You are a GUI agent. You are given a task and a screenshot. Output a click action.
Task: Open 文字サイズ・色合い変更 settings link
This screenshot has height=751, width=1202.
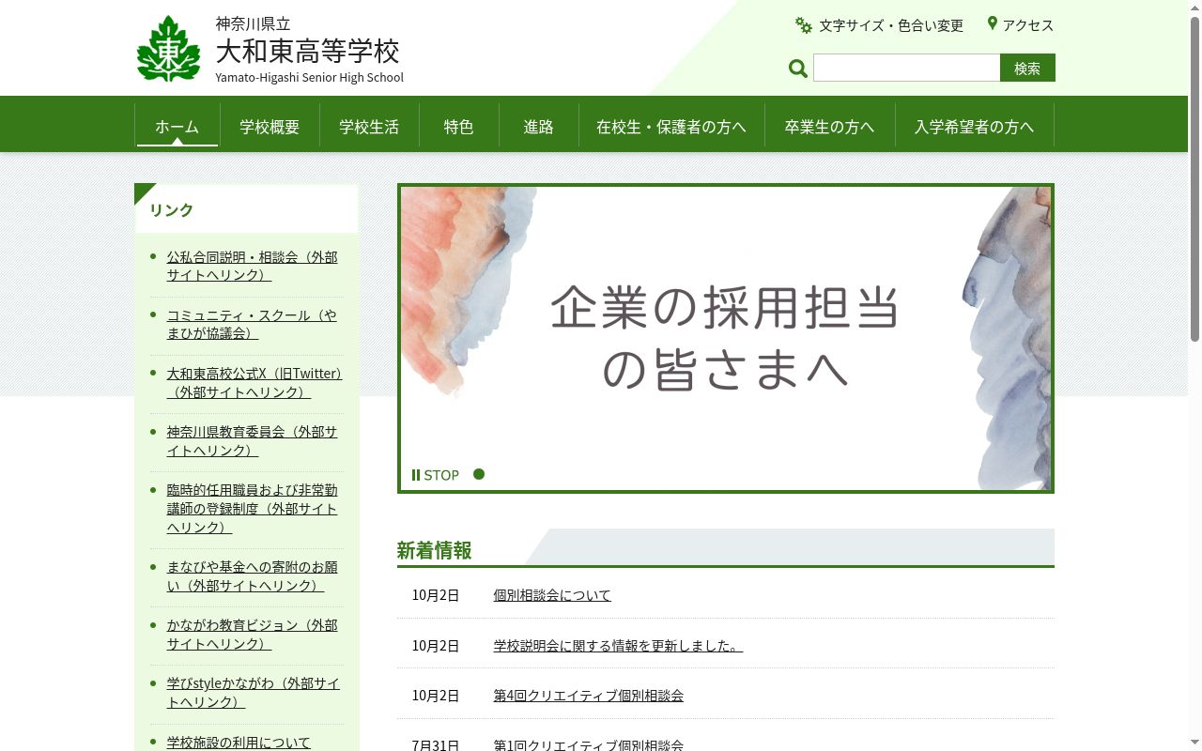(891, 25)
